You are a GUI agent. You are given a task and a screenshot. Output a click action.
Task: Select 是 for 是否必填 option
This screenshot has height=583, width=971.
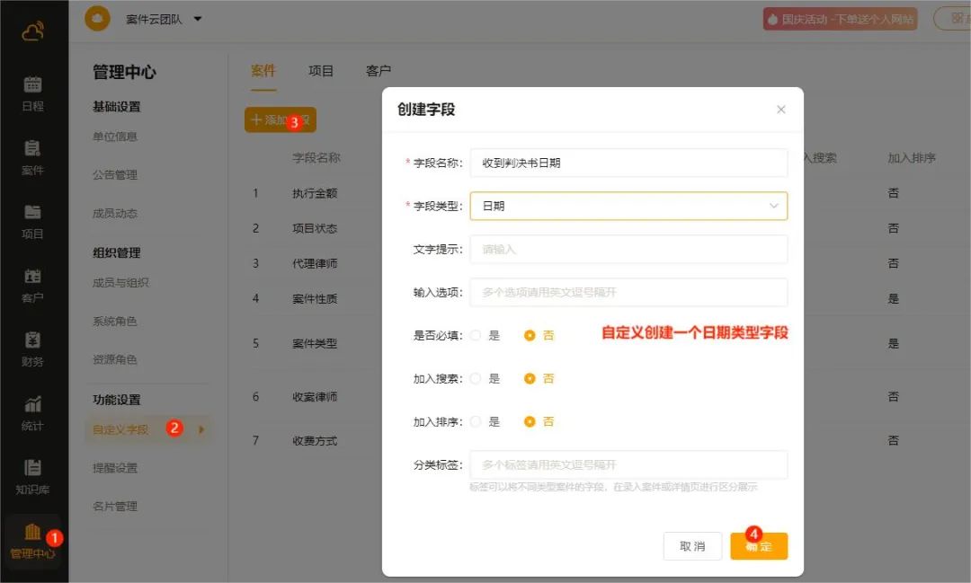click(477, 335)
